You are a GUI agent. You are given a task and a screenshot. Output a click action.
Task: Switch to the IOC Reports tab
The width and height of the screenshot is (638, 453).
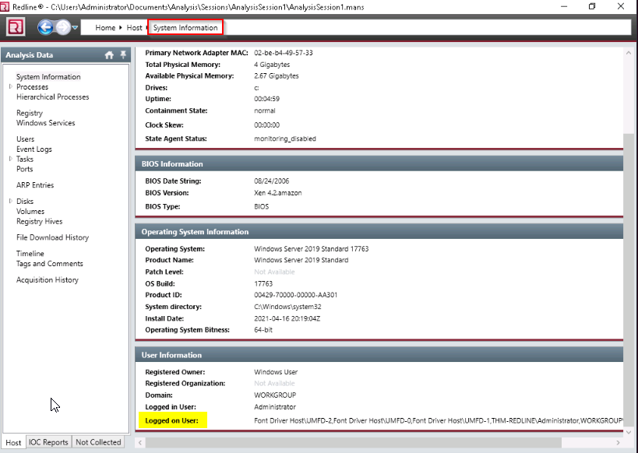click(48, 442)
